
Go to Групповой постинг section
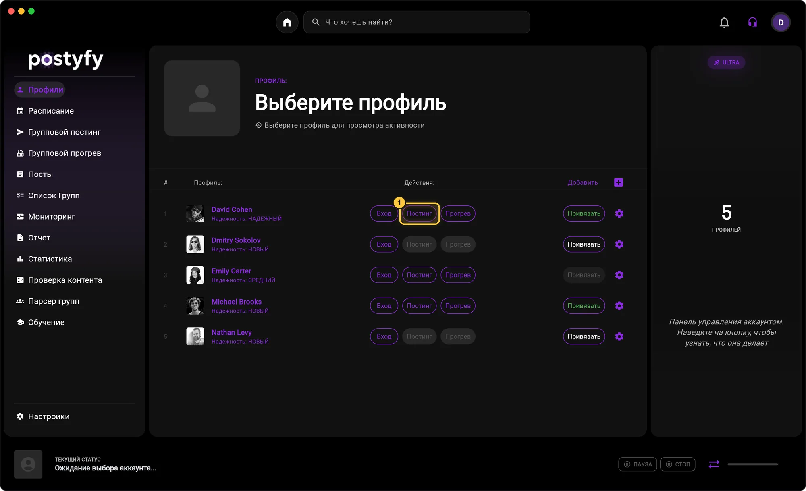pos(58,132)
